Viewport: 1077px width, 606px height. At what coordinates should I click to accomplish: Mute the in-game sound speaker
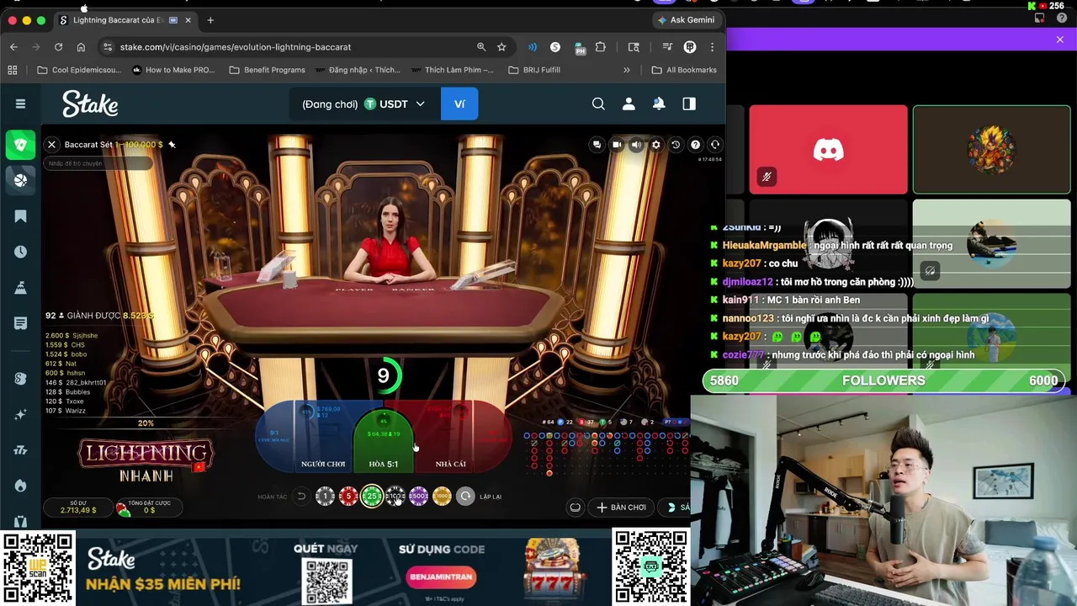pos(636,145)
